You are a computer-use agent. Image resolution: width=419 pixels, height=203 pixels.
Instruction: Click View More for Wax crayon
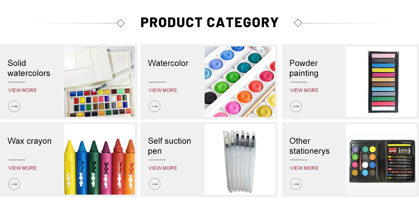click(22, 168)
